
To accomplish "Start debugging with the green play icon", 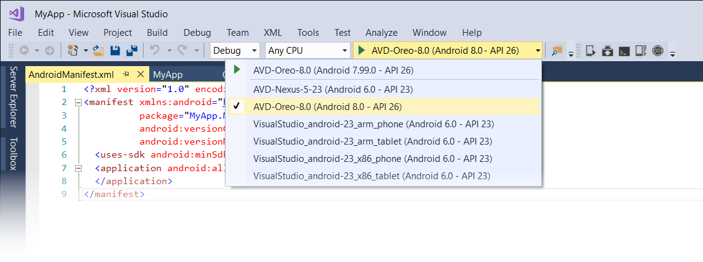I will (x=362, y=51).
